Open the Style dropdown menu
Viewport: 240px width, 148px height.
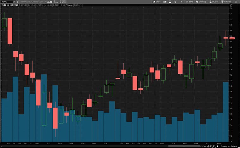[189, 2]
